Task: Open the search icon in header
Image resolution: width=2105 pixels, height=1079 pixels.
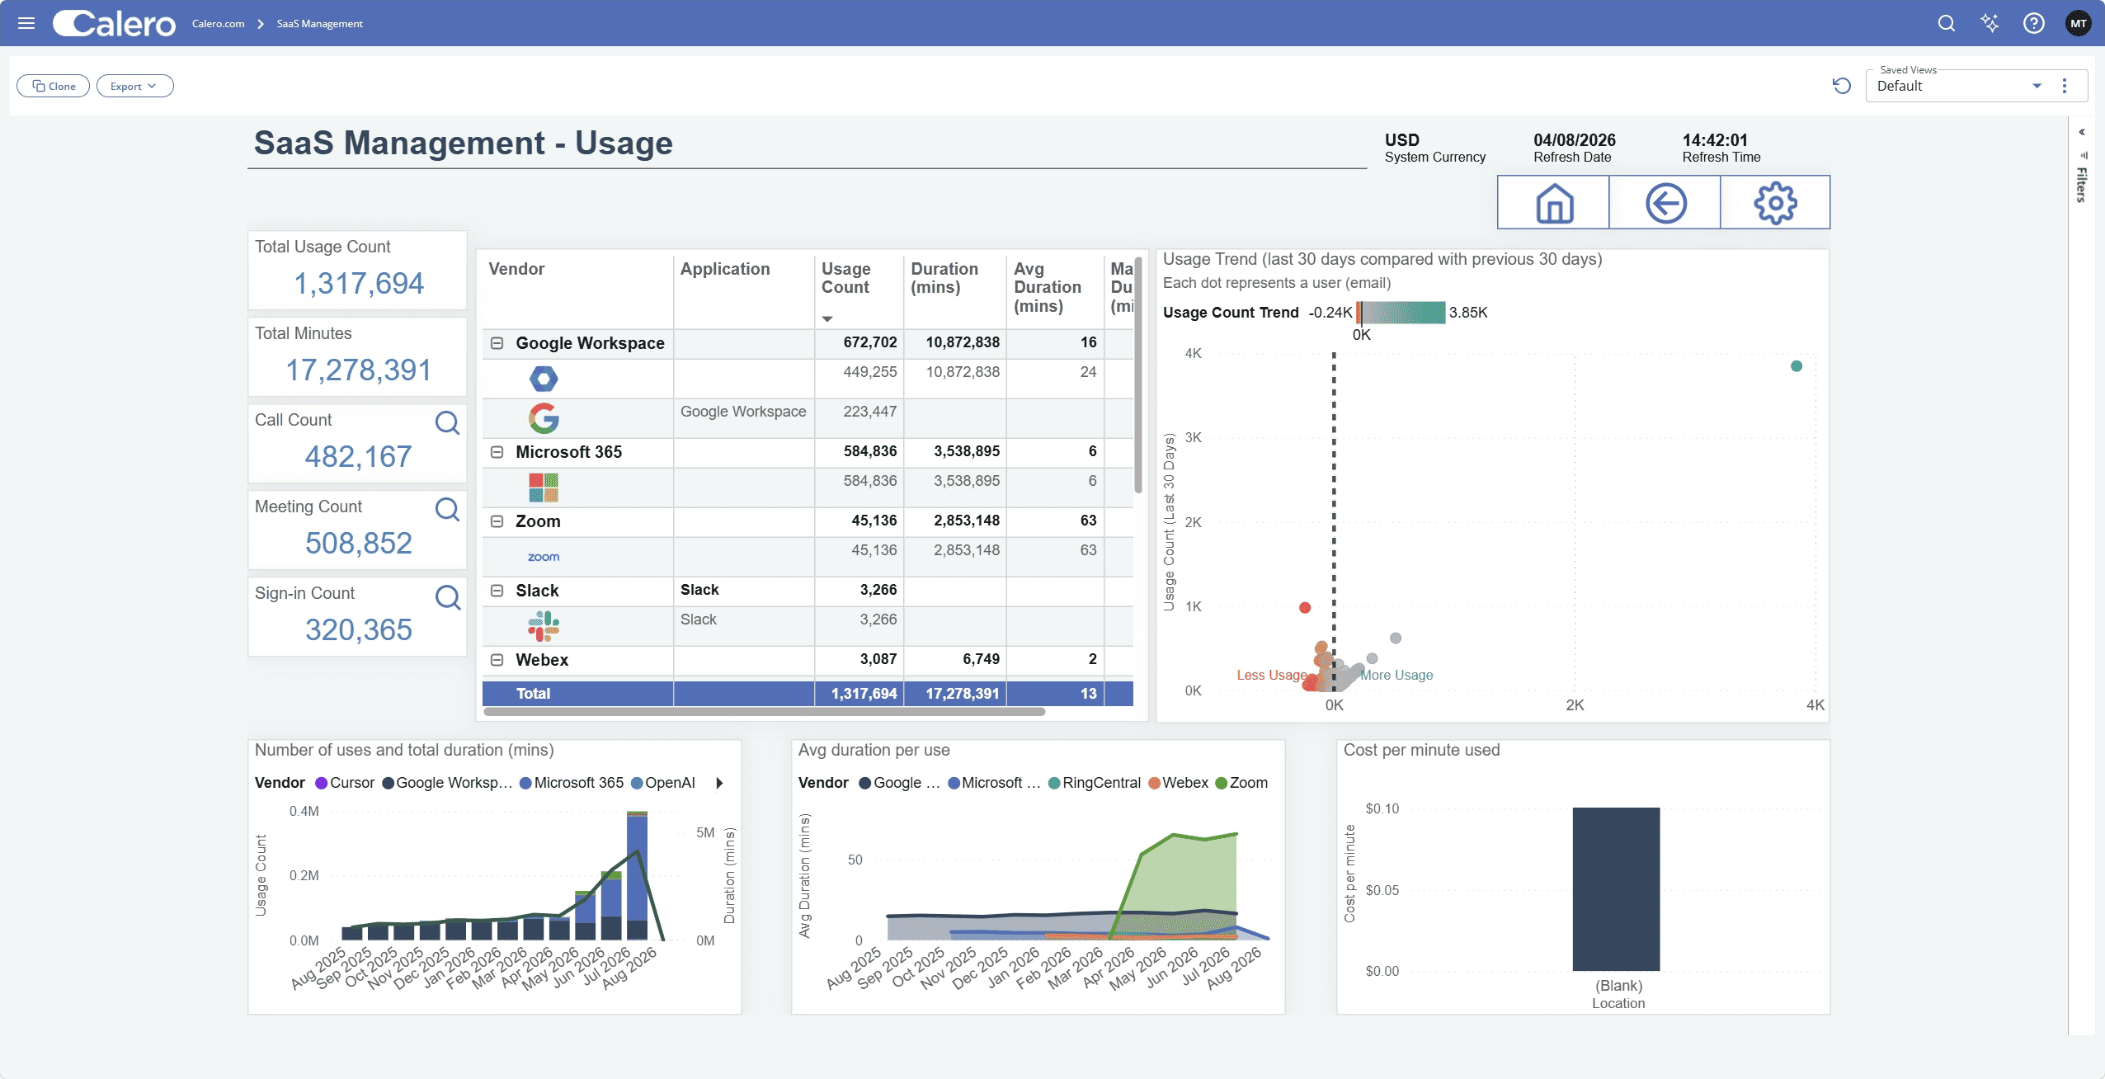Action: point(1947,23)
